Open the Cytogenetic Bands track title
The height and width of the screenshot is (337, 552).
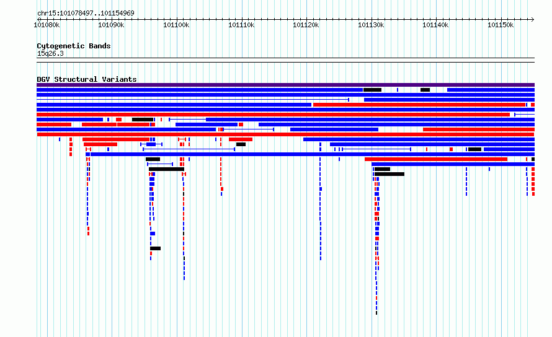[x=74, y=46]
